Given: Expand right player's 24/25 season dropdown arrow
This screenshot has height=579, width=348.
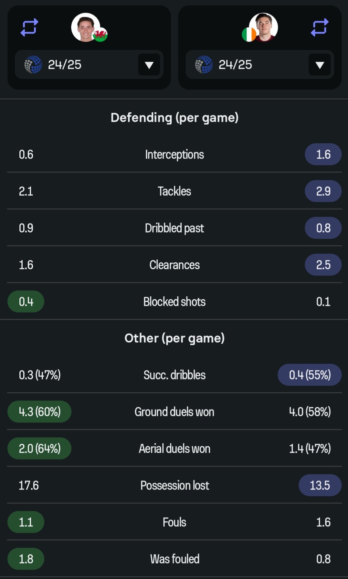Looking at the screenshot, I should [320, 65].
